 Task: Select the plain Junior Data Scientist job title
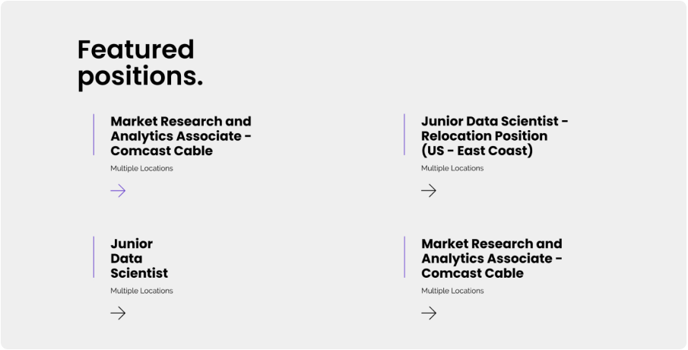point(139,258)
